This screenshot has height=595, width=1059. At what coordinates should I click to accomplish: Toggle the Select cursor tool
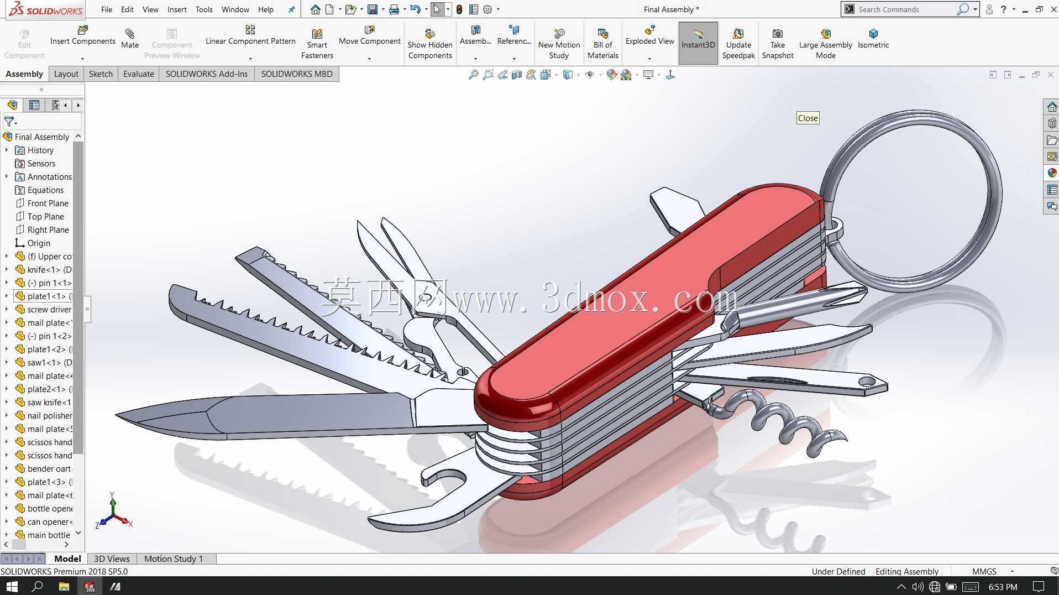437,9
